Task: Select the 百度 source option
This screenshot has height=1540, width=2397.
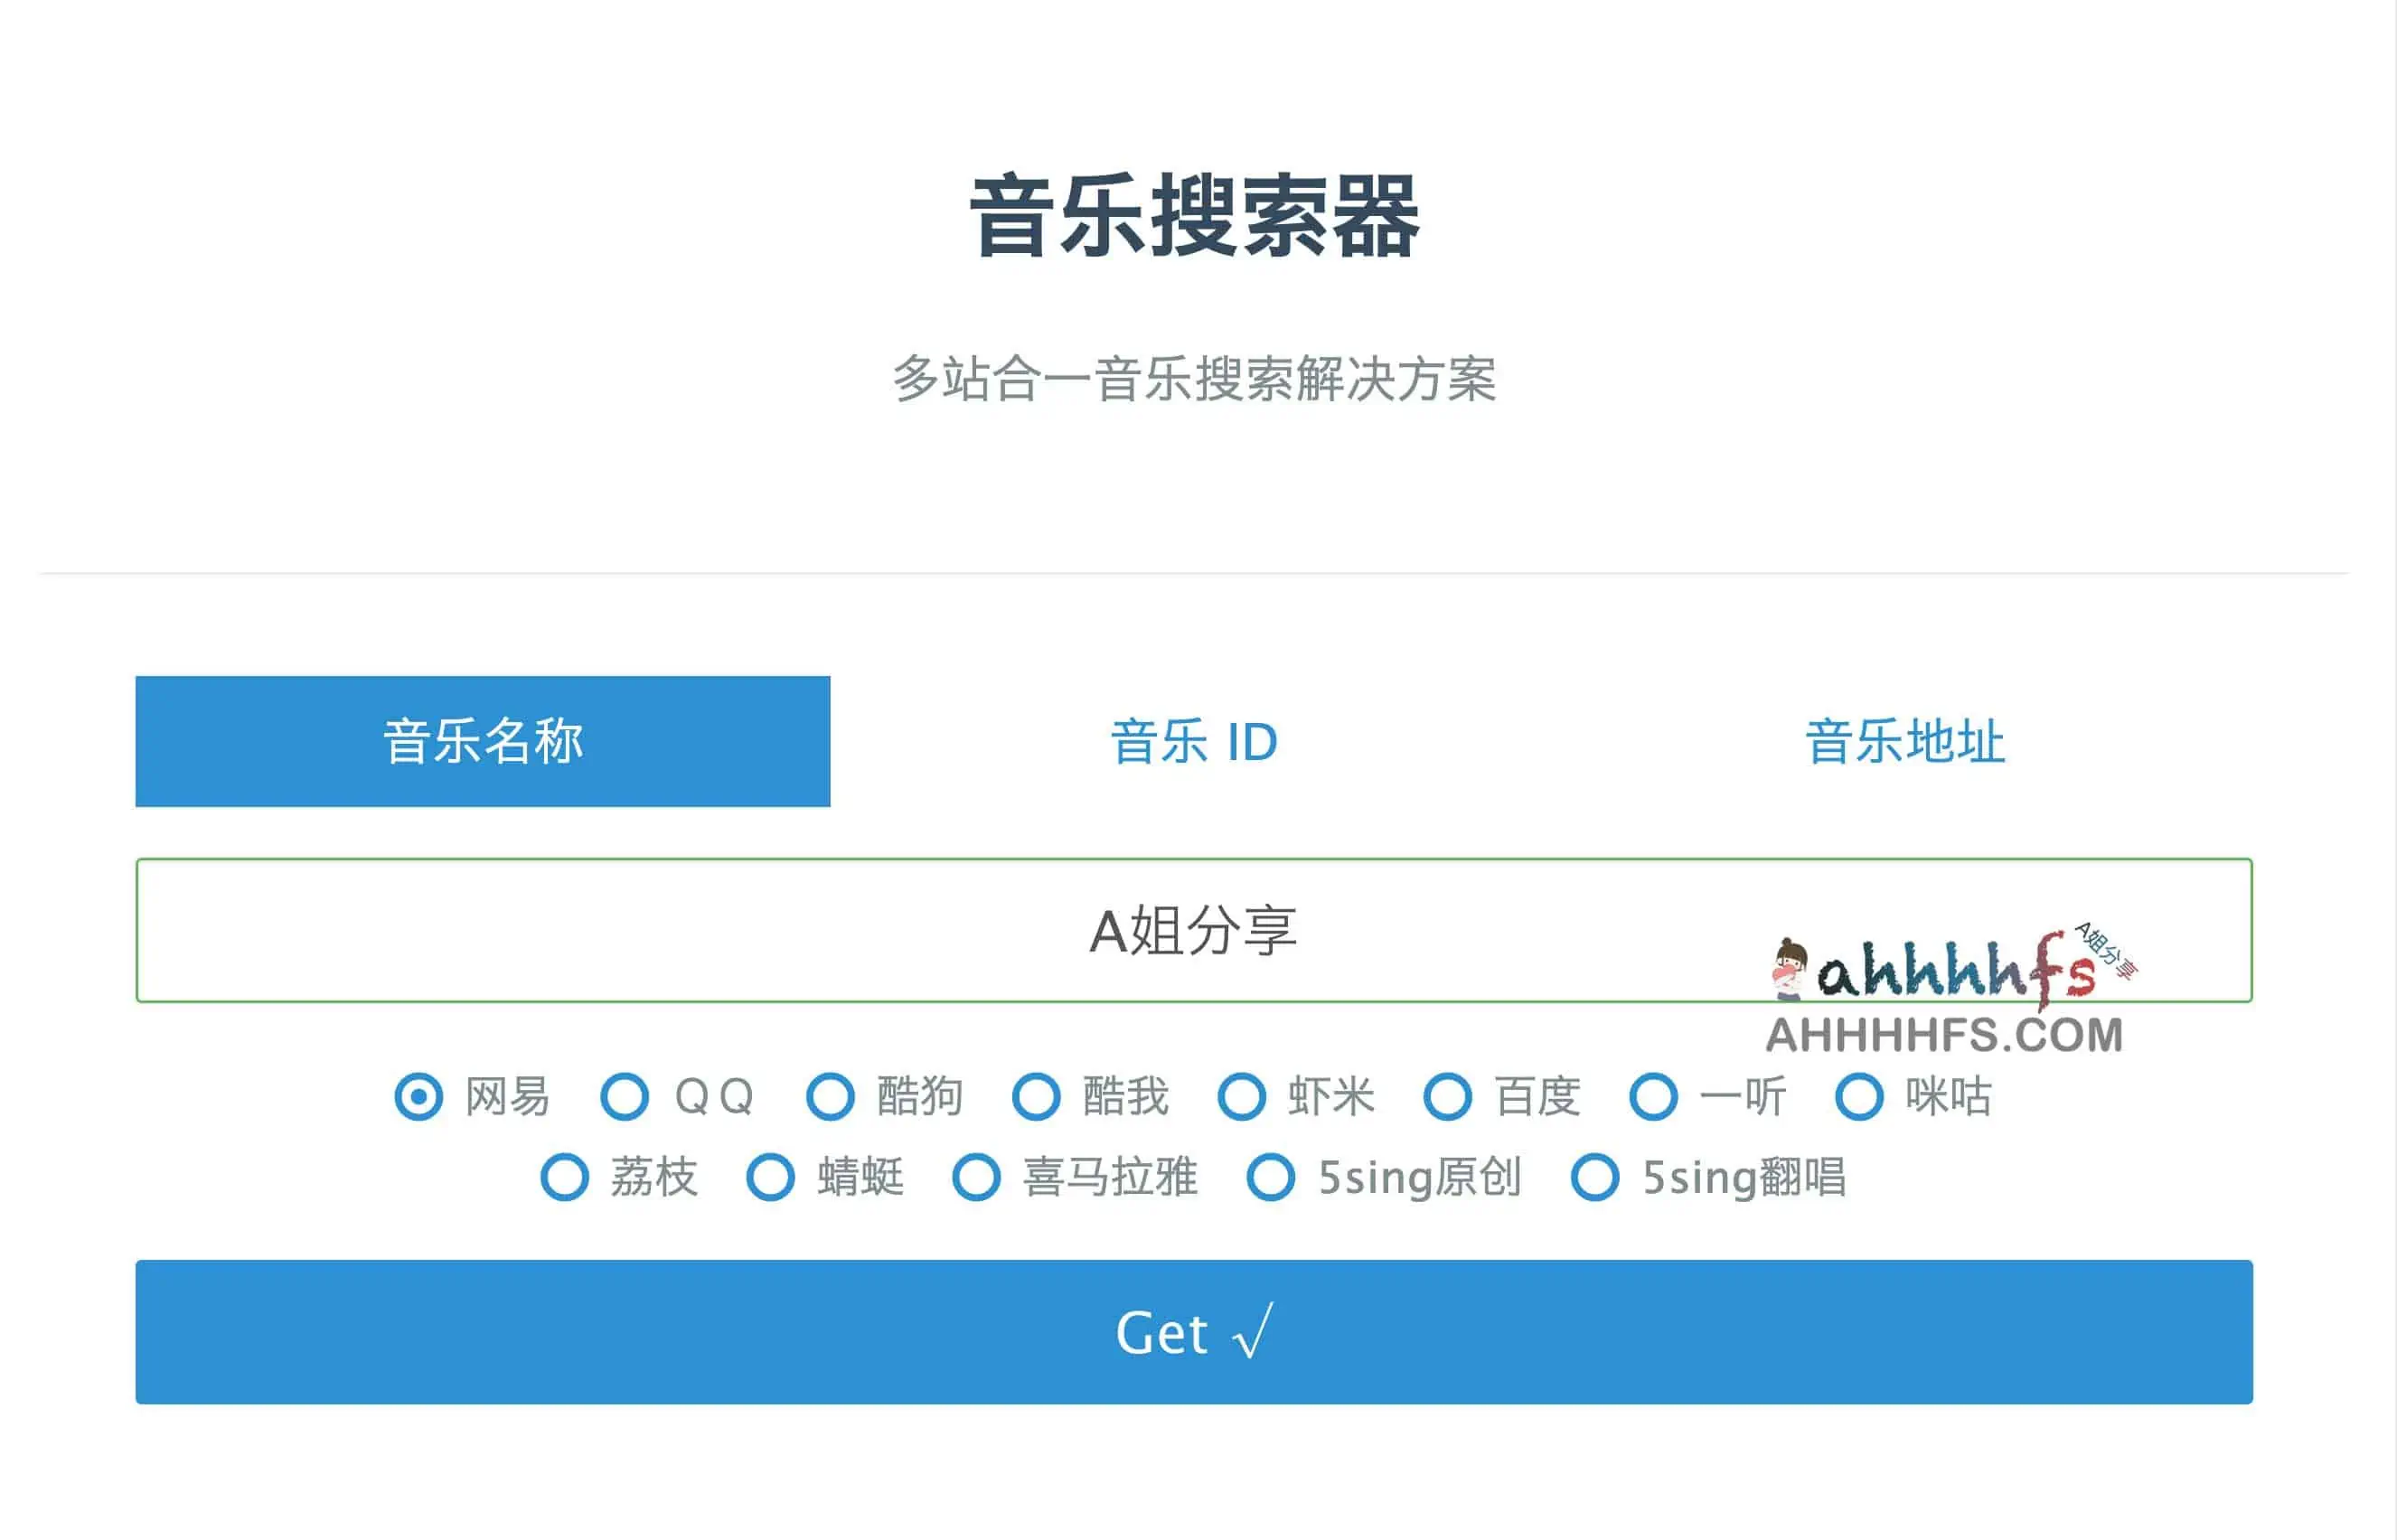Action: [x=1451, y=1097]
